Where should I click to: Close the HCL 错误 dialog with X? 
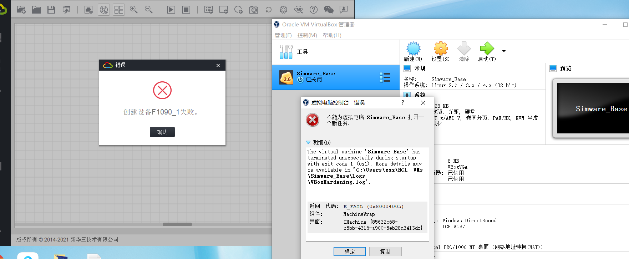[x=218, y=65]
